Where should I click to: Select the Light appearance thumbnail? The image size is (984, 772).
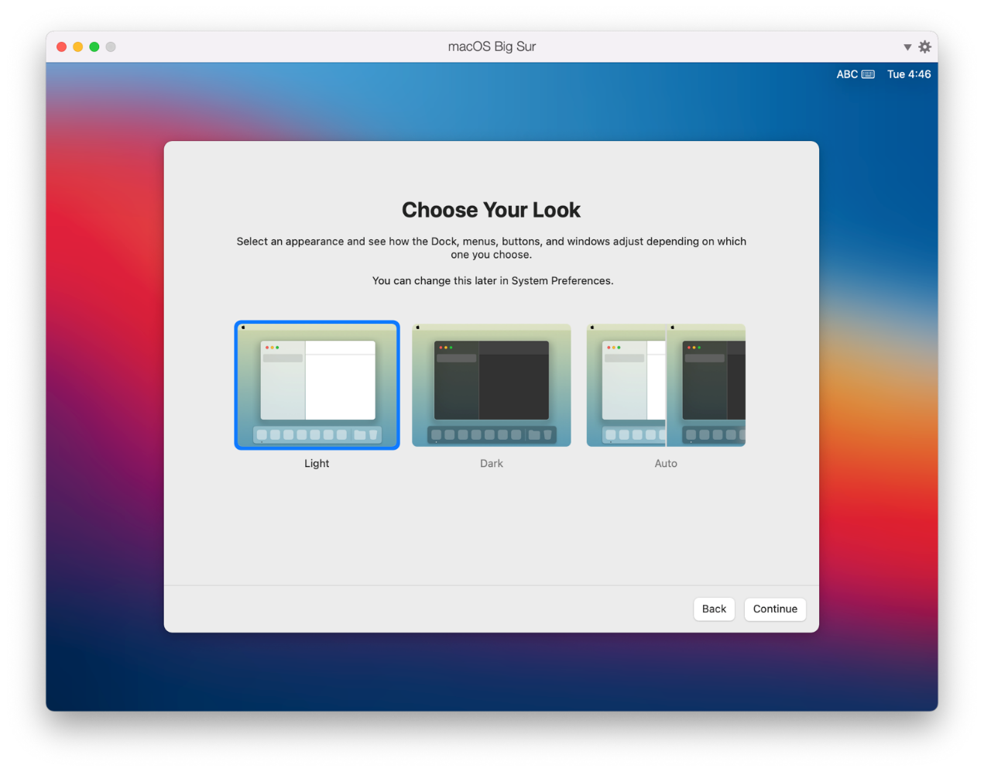click(317, 385)
